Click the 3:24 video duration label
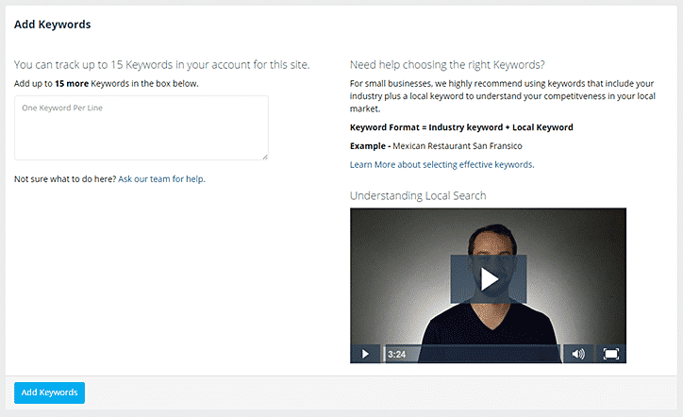Image resolution: width=683 pixels, height=417 pixels. pyautogui.click(x=396, y=354)
